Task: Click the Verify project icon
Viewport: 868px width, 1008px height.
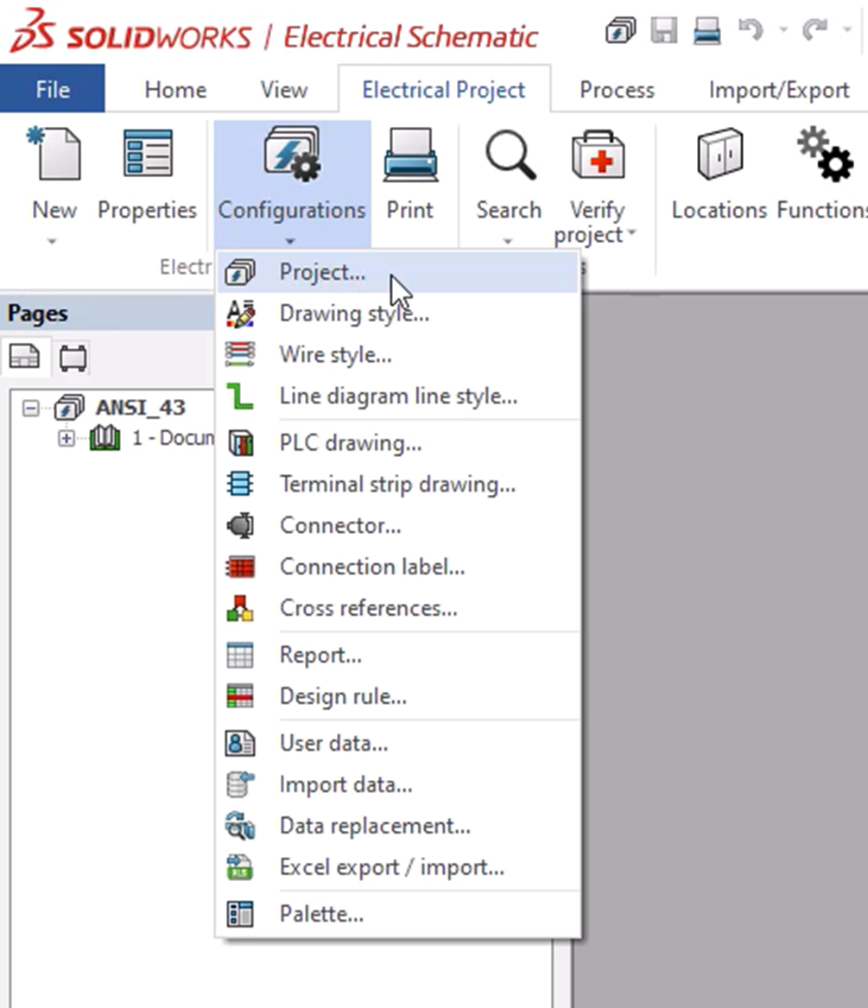Action: [x=598, y=155]
